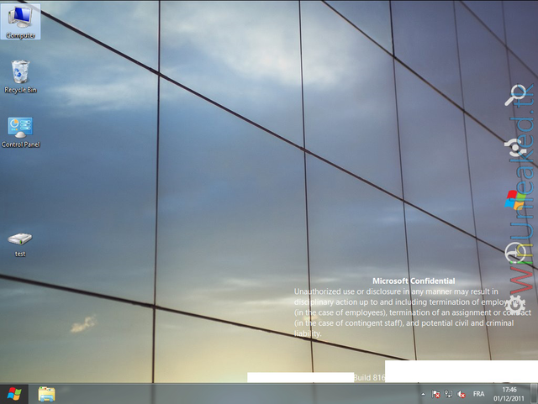The width and height of the screenshot is (538, 404).
Task: Open the Share charm
Action: coord(514,148)
